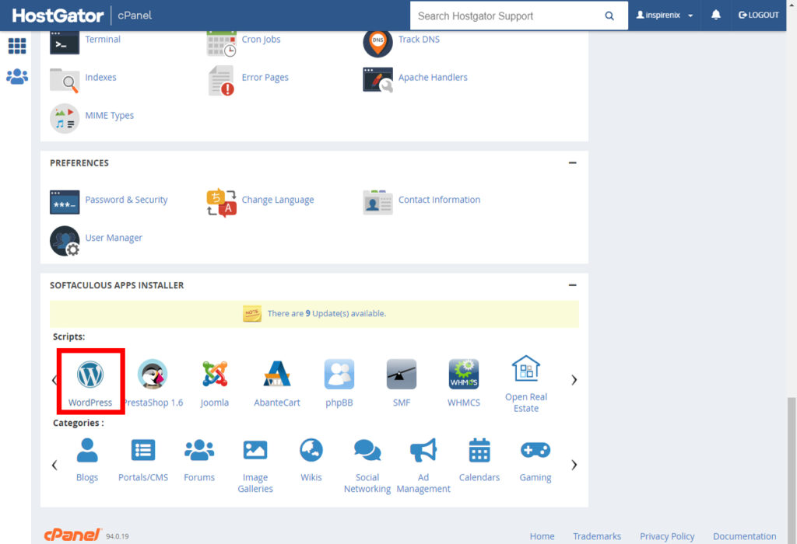Launch the Open Real Estate script icon
Image resolution: width=797 pixels, height=544 pixels.
[x=526, y=368]
